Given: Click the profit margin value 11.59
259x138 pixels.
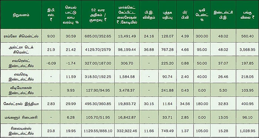Looking at the screenshot, I should pos(71,77).
